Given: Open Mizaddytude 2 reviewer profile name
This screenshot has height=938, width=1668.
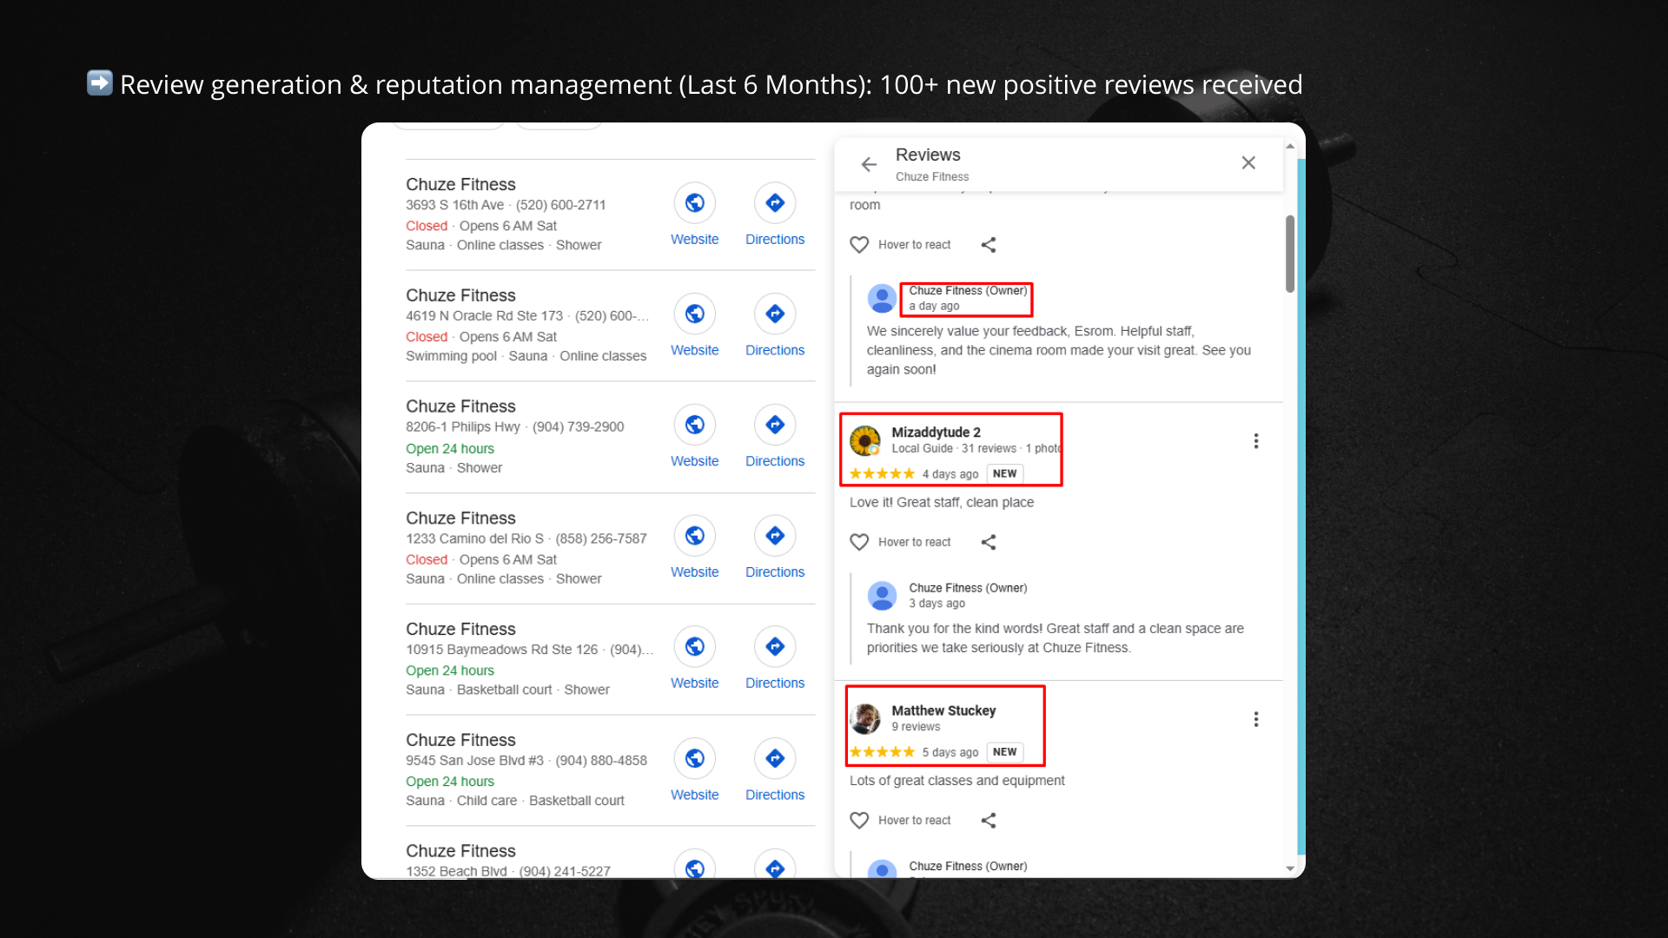Looking at the screenshot, I should (x=936, y=433).
